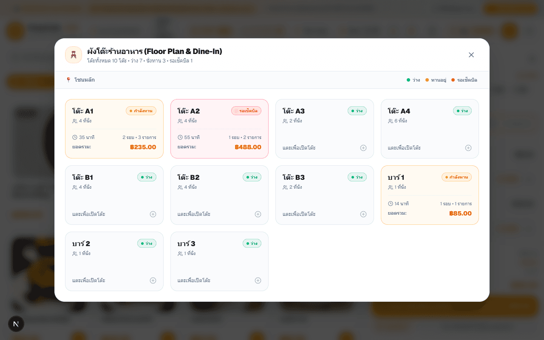Click the chair icon in the dialog header

click(x=74, y=55)
